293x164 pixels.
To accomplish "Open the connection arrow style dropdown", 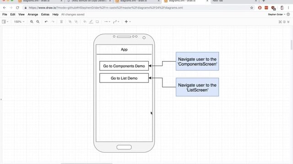I will (107, 22).
